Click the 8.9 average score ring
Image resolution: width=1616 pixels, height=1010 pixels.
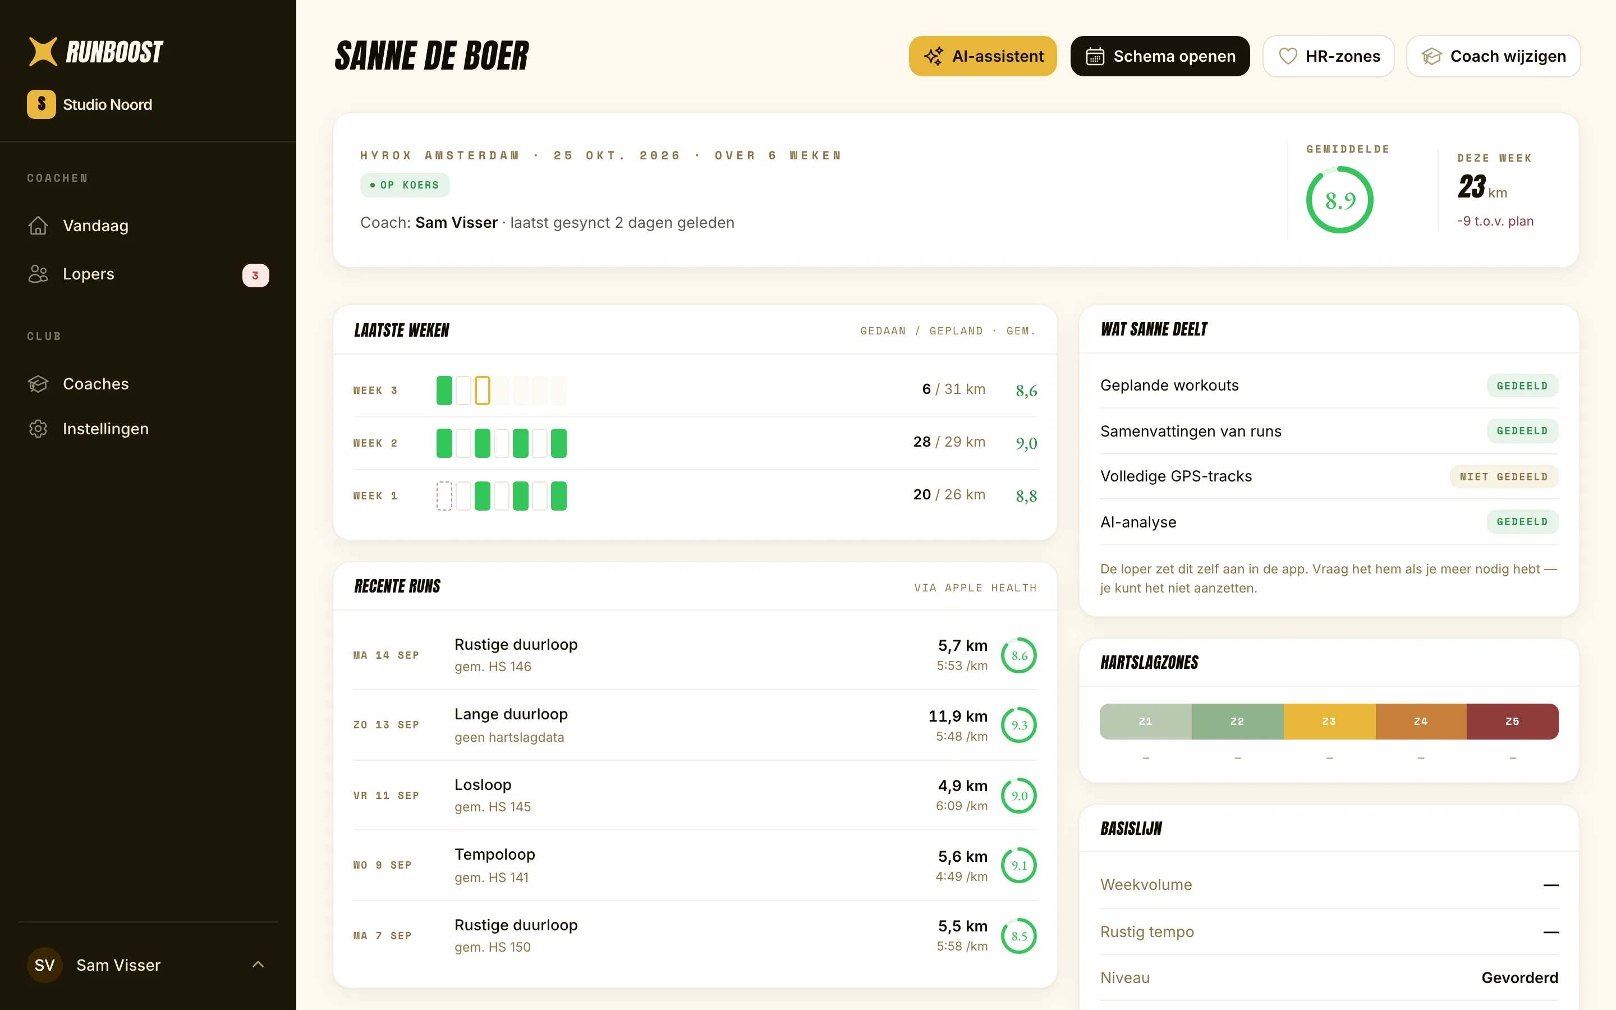(x=1339, y=200)
